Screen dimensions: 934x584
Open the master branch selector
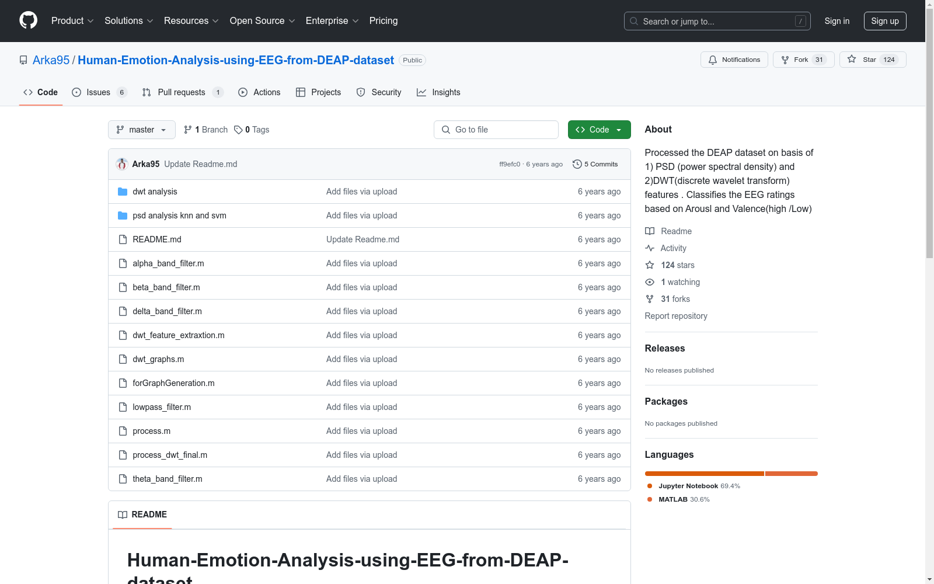[142, 130]
